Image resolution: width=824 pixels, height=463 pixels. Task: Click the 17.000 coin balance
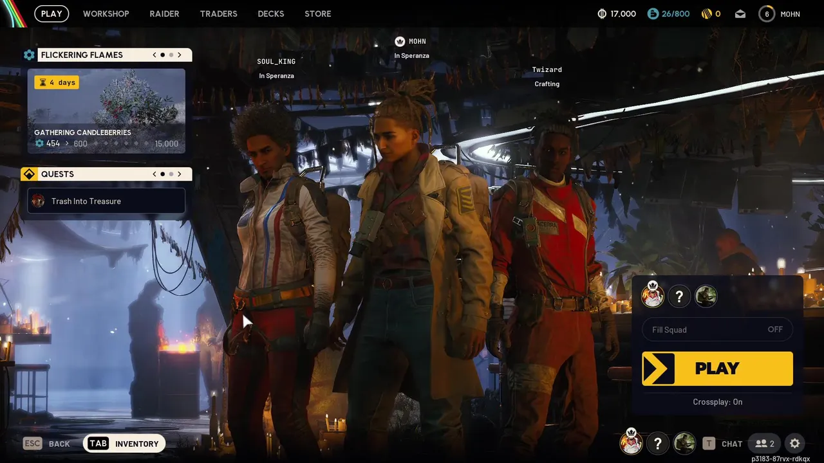coord(623,14)
